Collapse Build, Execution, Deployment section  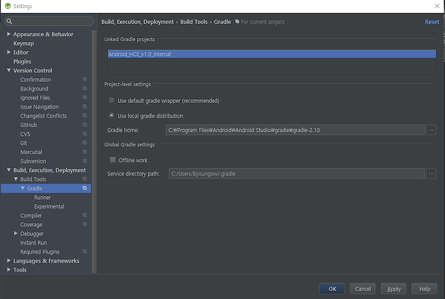(x=9, y=170)
